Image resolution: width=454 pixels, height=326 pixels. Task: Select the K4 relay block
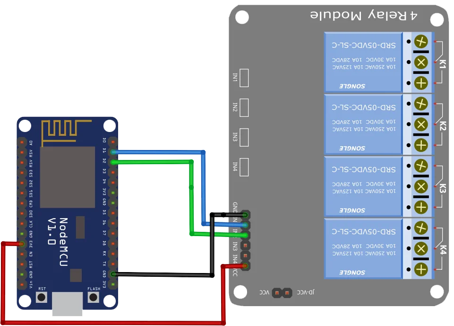coord(363,248)
